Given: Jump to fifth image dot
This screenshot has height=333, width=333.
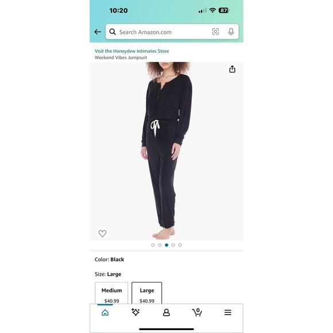Looking at the screenshot, I should 180,245.
